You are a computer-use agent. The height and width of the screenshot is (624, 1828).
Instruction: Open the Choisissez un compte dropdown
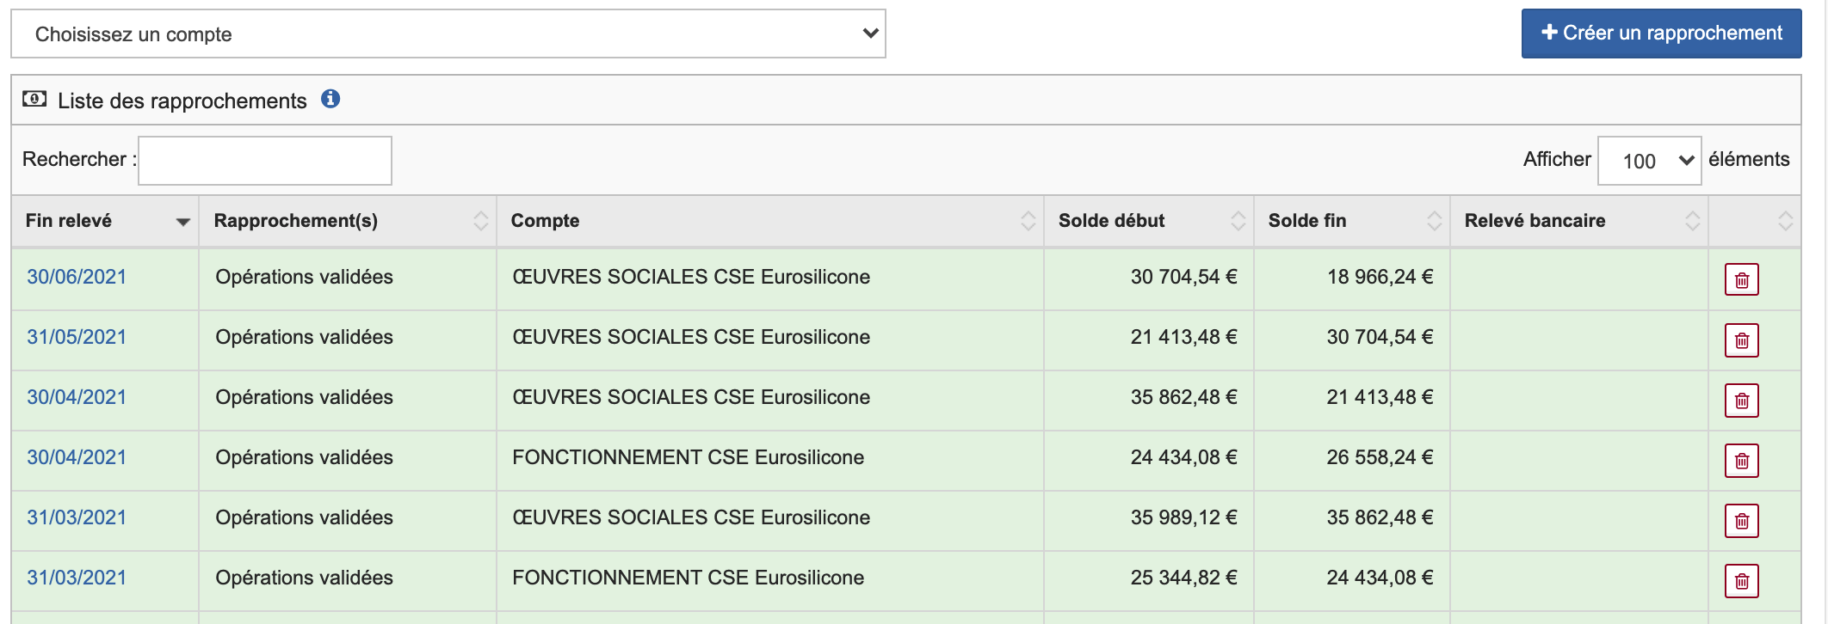448,34
